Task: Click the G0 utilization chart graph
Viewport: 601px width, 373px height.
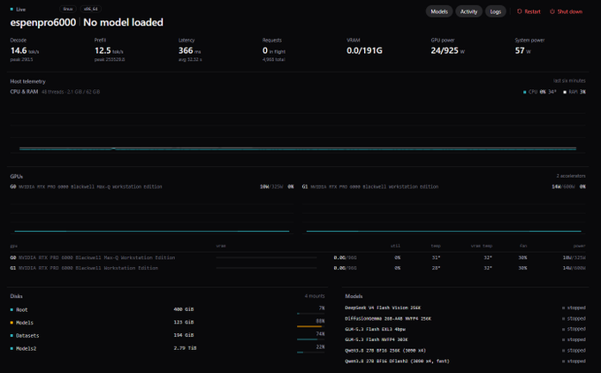Action: coord(152,217)
